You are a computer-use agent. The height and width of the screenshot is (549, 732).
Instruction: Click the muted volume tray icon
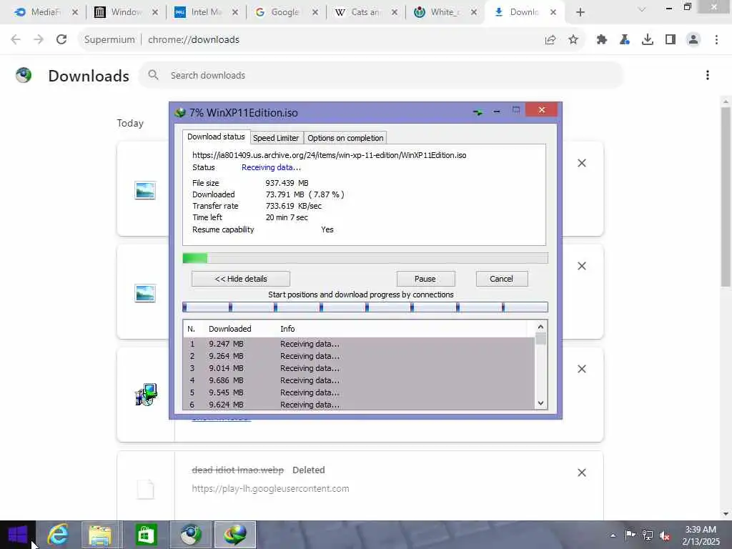pyautogui.click(x=665, y=535)
